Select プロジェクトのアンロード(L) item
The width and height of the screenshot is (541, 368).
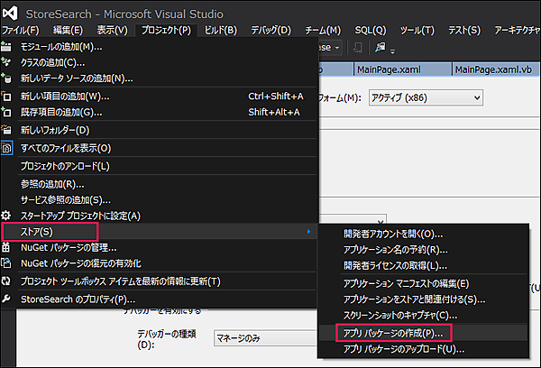(159, 166)
